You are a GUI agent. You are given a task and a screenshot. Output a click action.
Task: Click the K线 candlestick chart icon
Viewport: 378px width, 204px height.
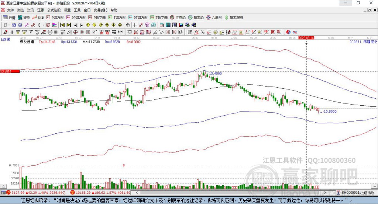tap(38, 18)
